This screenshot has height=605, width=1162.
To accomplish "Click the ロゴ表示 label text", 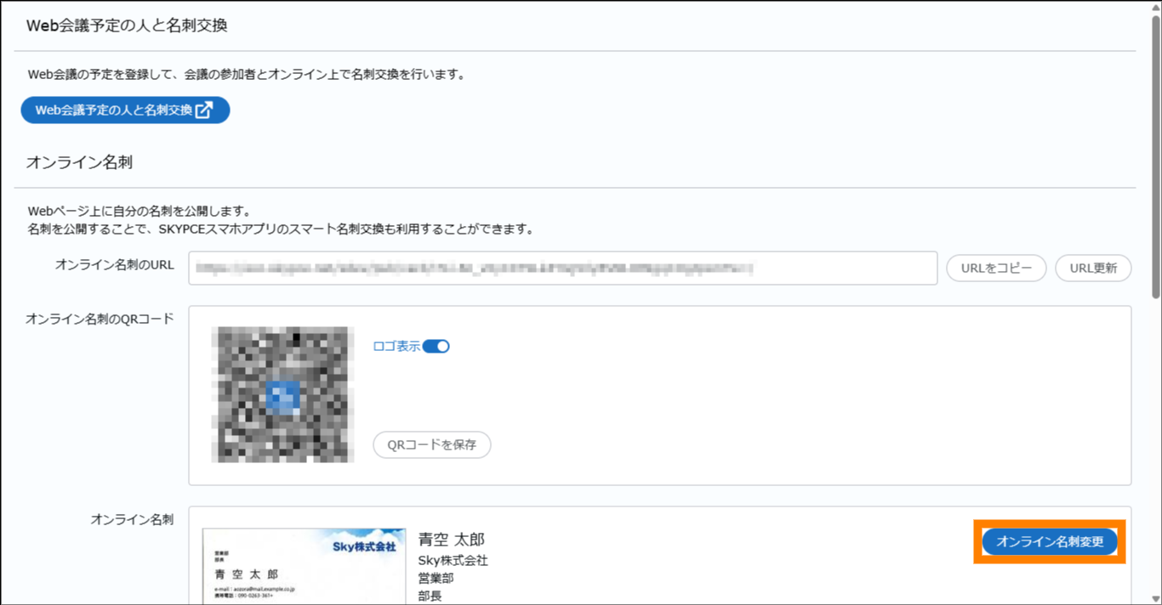I will tap(396, 347).
